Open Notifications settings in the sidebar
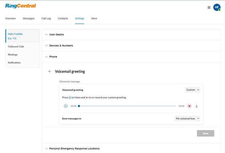Image resolution: width=225 pixels, height=153 pixels. tap(14, 62)
